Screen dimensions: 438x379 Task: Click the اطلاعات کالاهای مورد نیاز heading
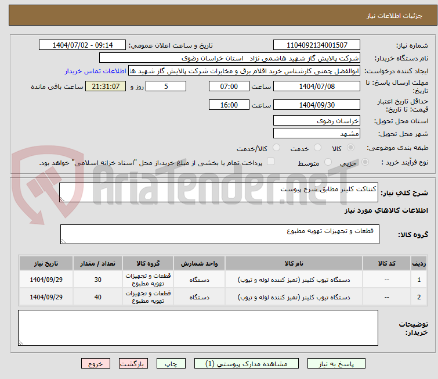pyautogui.click(x=386, y=210)
